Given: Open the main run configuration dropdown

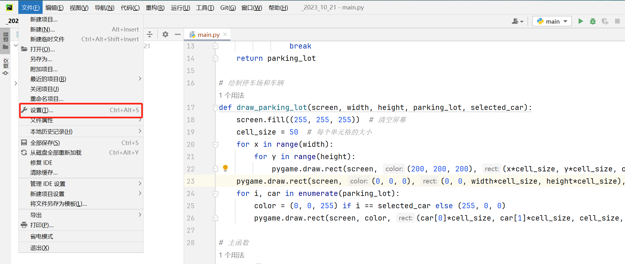Looking at the screenshot, I should pyautogui.click(x=552, y=21).
